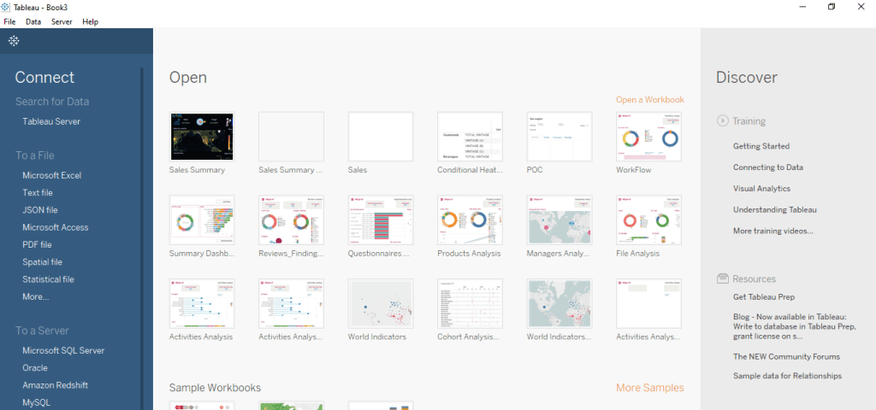Click the To a File heading
Viewport: 876px width, 410px height.
(x=34, y=155)
